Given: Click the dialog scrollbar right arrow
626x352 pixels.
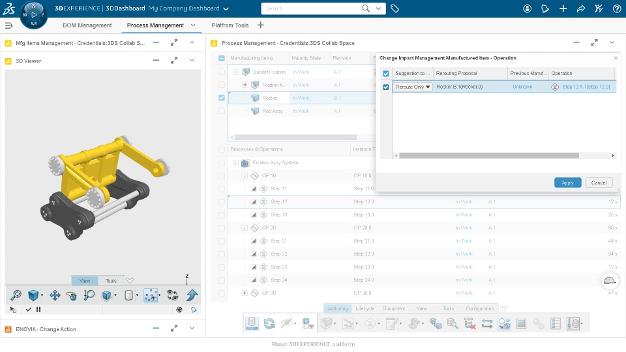Looking at the screenshot, I should [613, 156].
